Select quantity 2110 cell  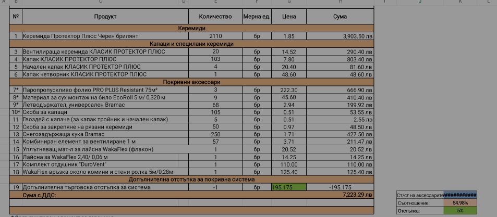pyautogui.click(x=215, y=36)
